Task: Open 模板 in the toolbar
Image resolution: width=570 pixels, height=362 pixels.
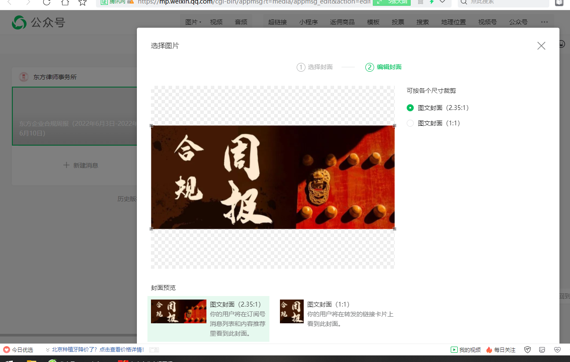Action: (373, 22)
